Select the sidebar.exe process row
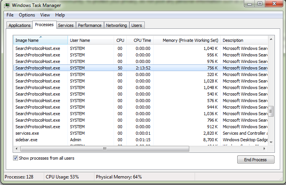The height and width of the screenshot is (185, 286). pos(141,140)
